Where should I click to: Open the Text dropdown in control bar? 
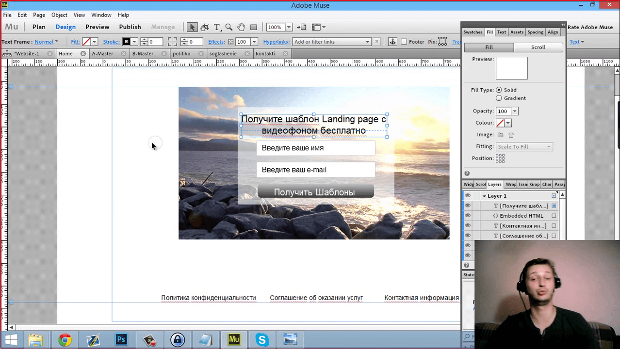[x=577, y=42]
